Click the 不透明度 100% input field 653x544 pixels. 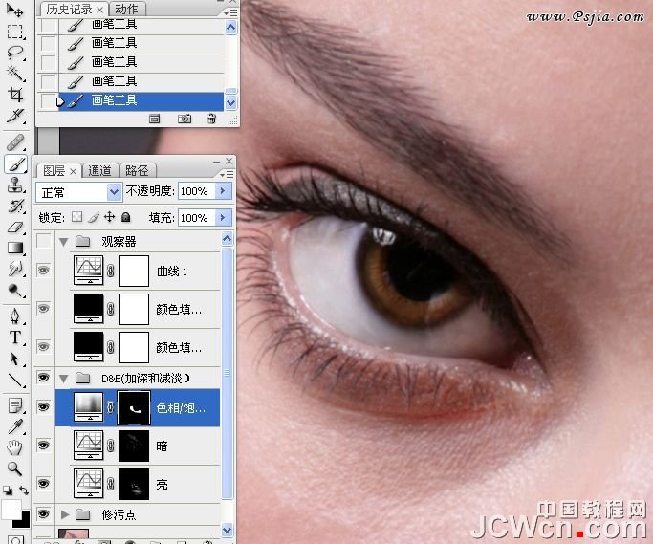pyautogui.click(x=197, y=191)
